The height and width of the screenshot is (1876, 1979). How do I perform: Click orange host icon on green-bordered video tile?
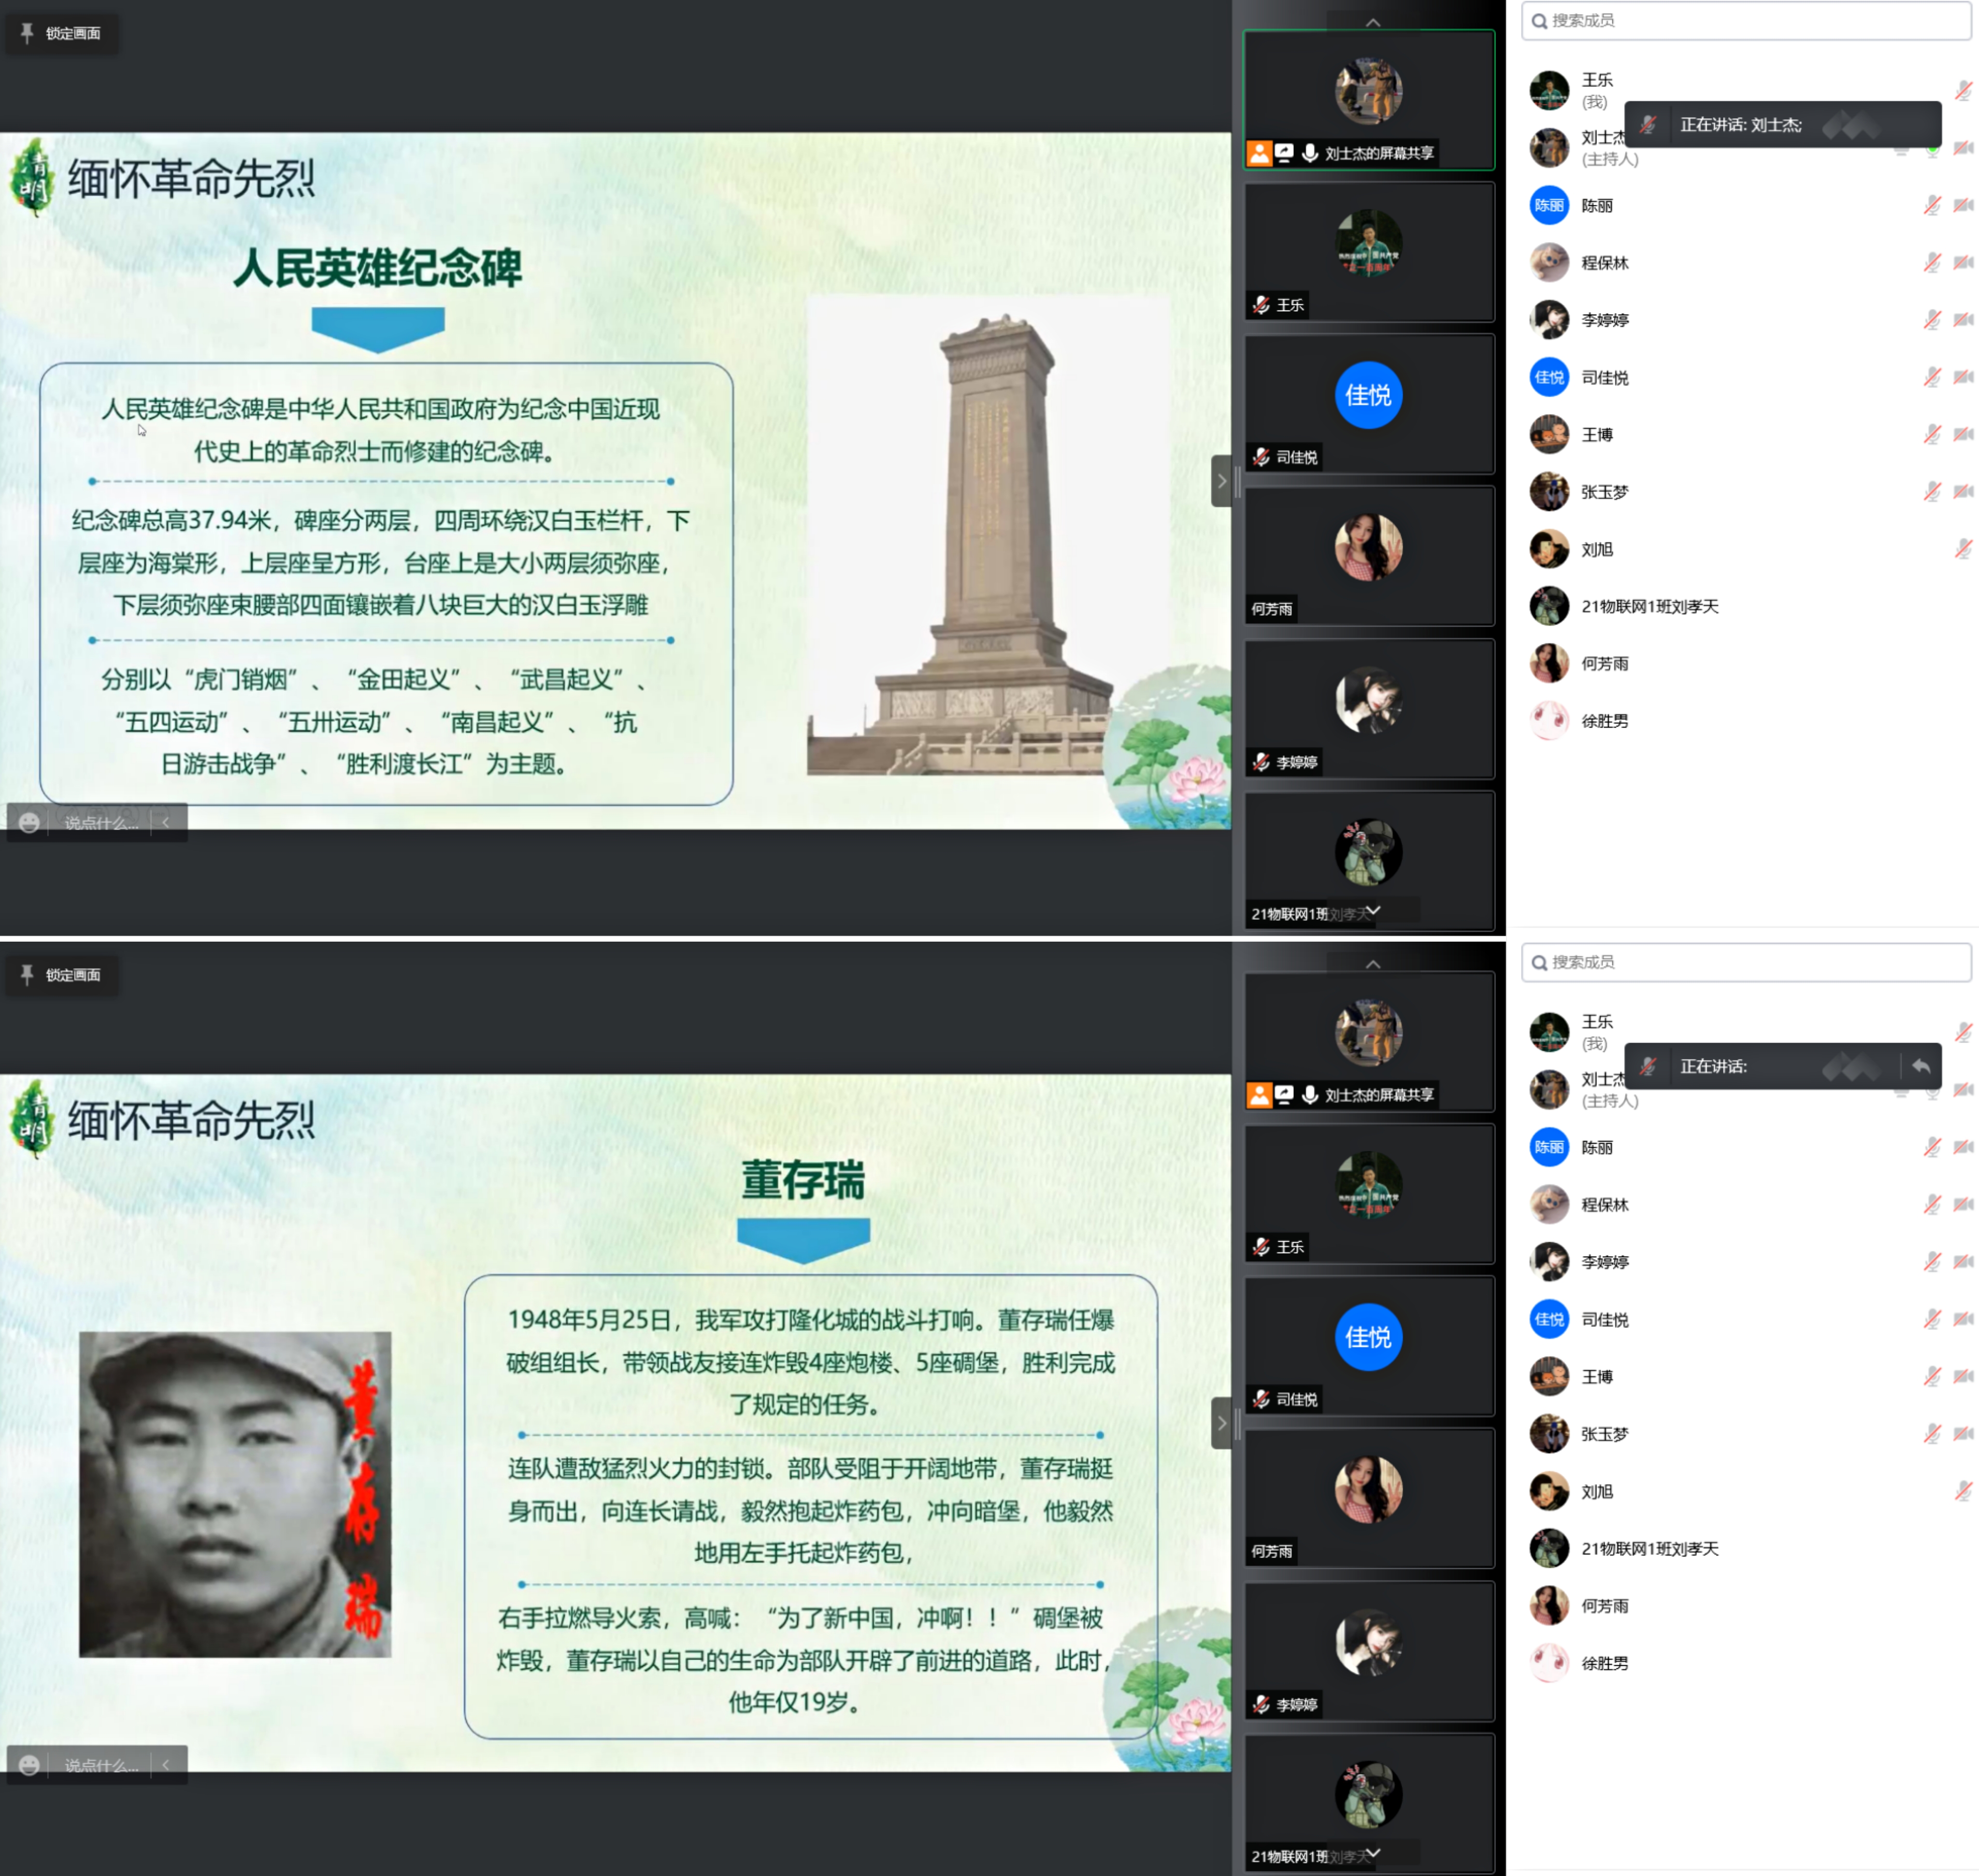[1259, 153]
